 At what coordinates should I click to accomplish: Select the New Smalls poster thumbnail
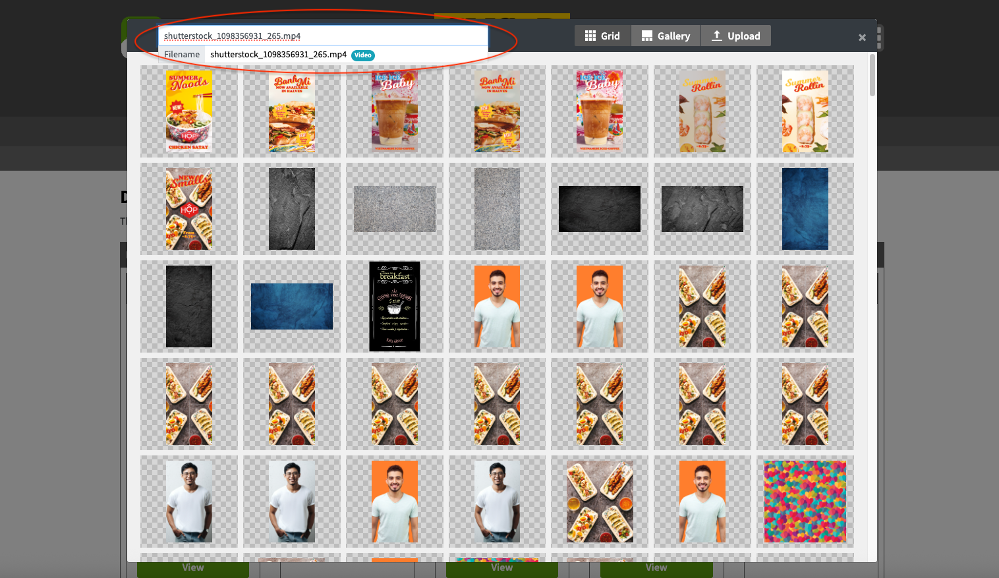click(x=189, y=209)
